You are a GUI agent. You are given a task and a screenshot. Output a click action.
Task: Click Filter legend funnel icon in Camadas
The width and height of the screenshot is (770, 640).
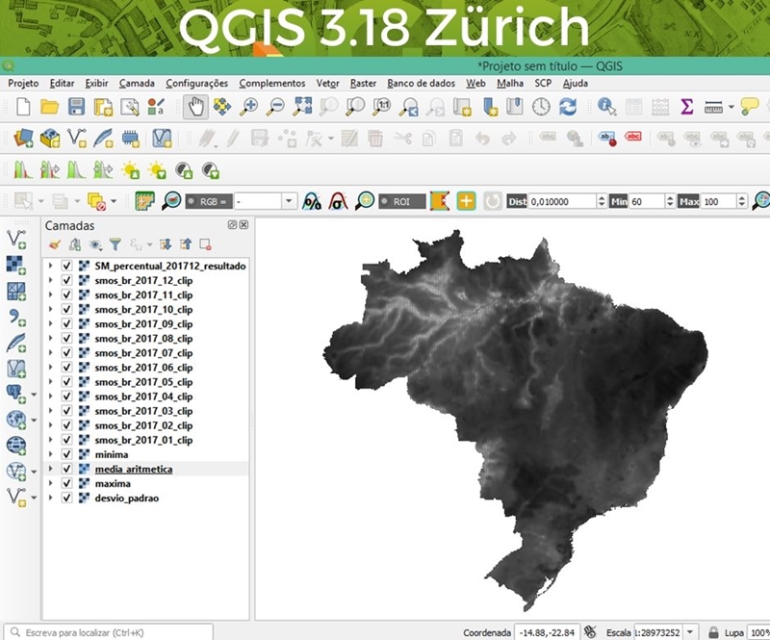[115, 244]
